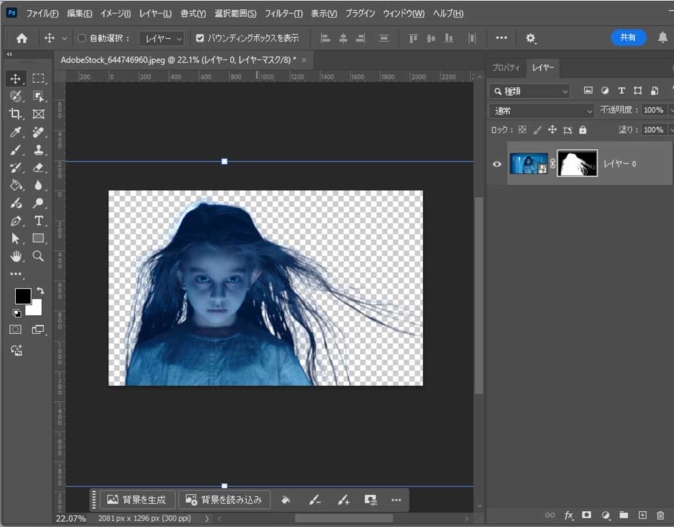Open the 通常 blend mode dropdown
The width and height of the screenshot is (674, 527).
[x=542, y=111]
